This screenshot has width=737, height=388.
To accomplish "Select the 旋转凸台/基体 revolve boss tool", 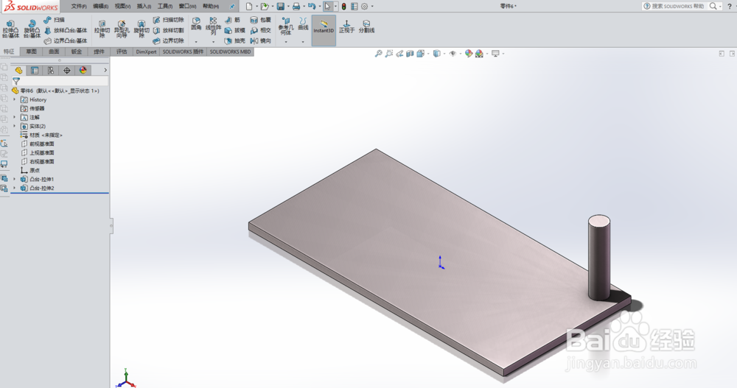I will coord(32,29).
